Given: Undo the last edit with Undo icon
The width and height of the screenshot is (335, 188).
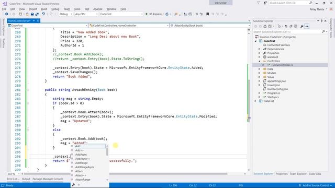Looking at the screenshot, I should 43,14.
